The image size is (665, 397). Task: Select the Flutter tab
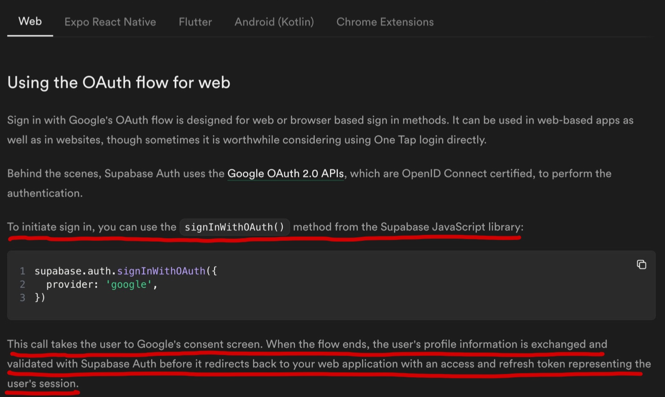pyautogui.click(x=195, y=22)
